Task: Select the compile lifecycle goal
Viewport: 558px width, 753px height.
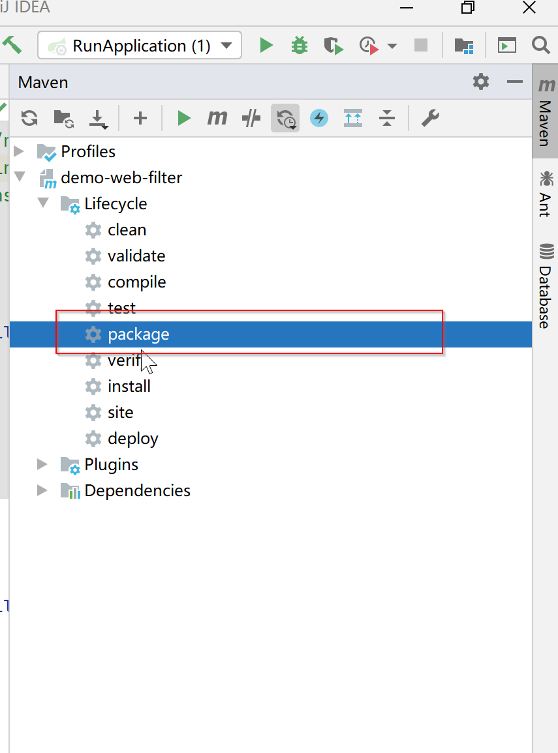Action: tap(137, 282)
